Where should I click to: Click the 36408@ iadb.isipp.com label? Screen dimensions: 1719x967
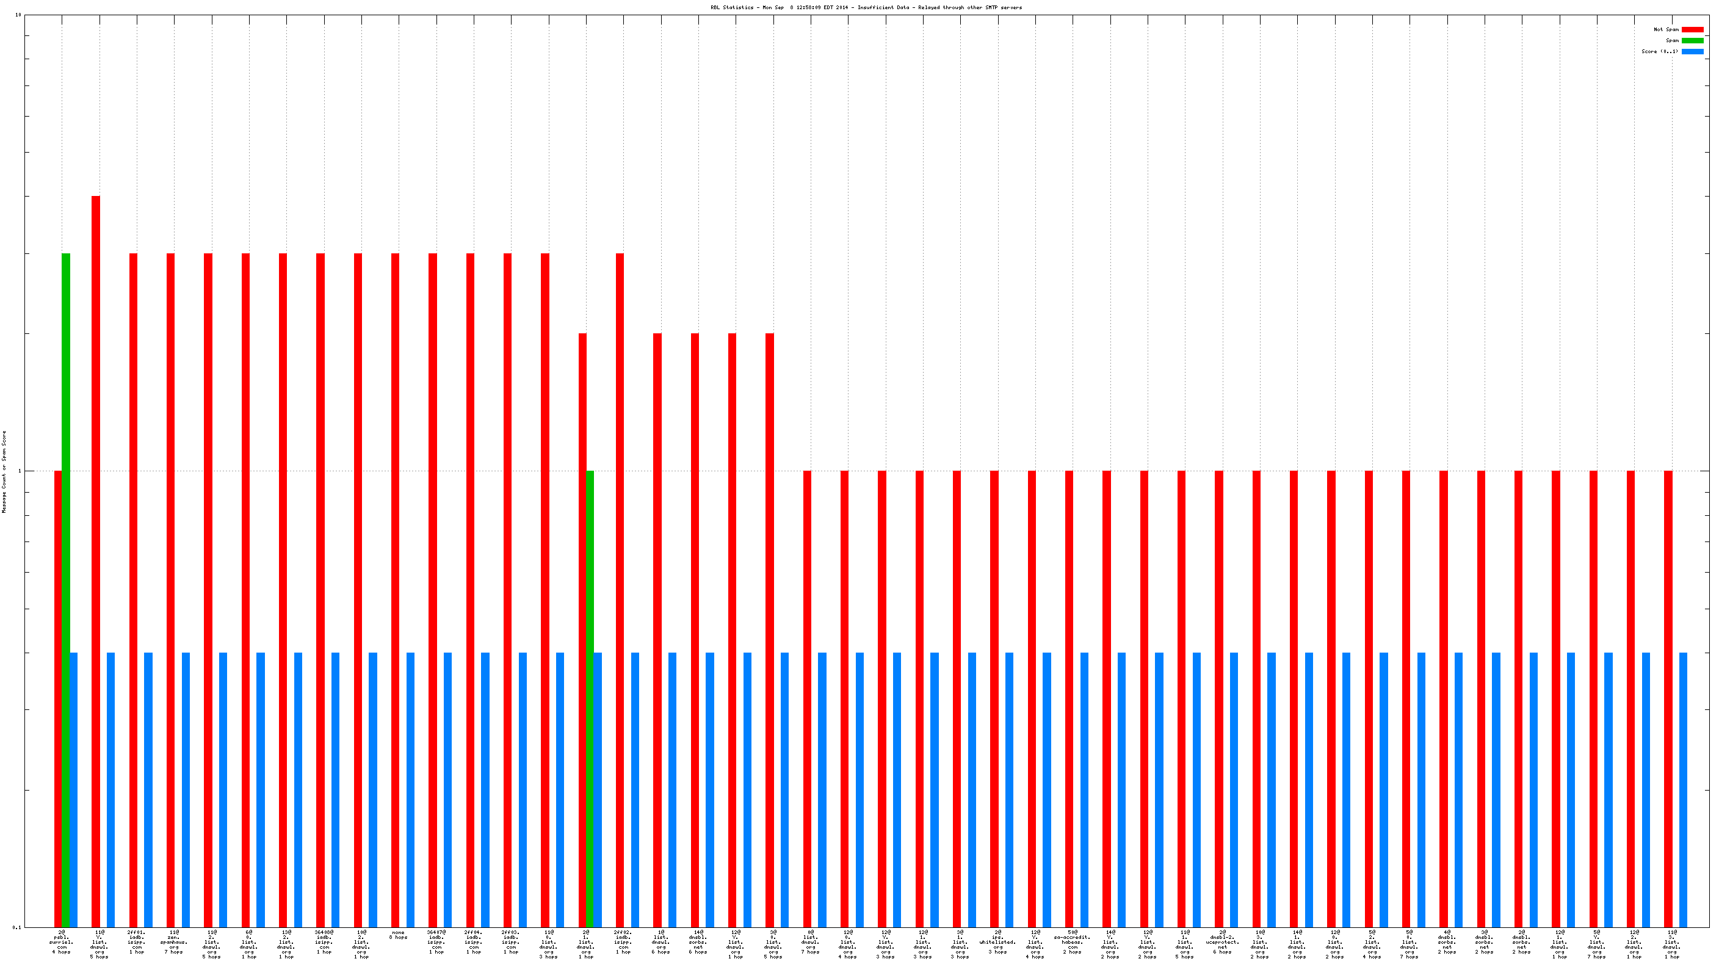click(324, 941)
